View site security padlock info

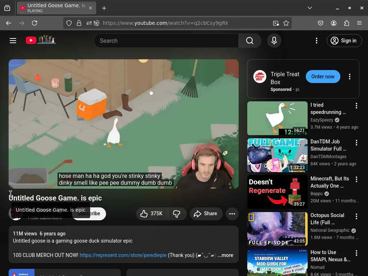click(79, 23)
